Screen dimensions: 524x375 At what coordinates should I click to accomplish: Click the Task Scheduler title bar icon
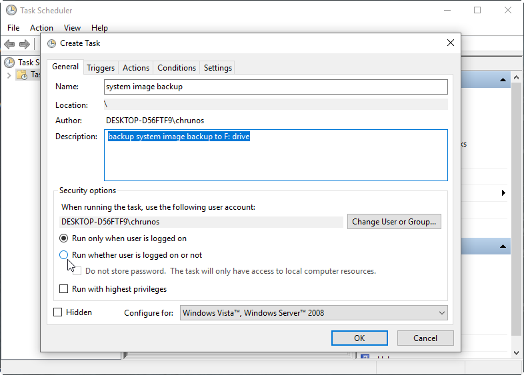(11, 11)
